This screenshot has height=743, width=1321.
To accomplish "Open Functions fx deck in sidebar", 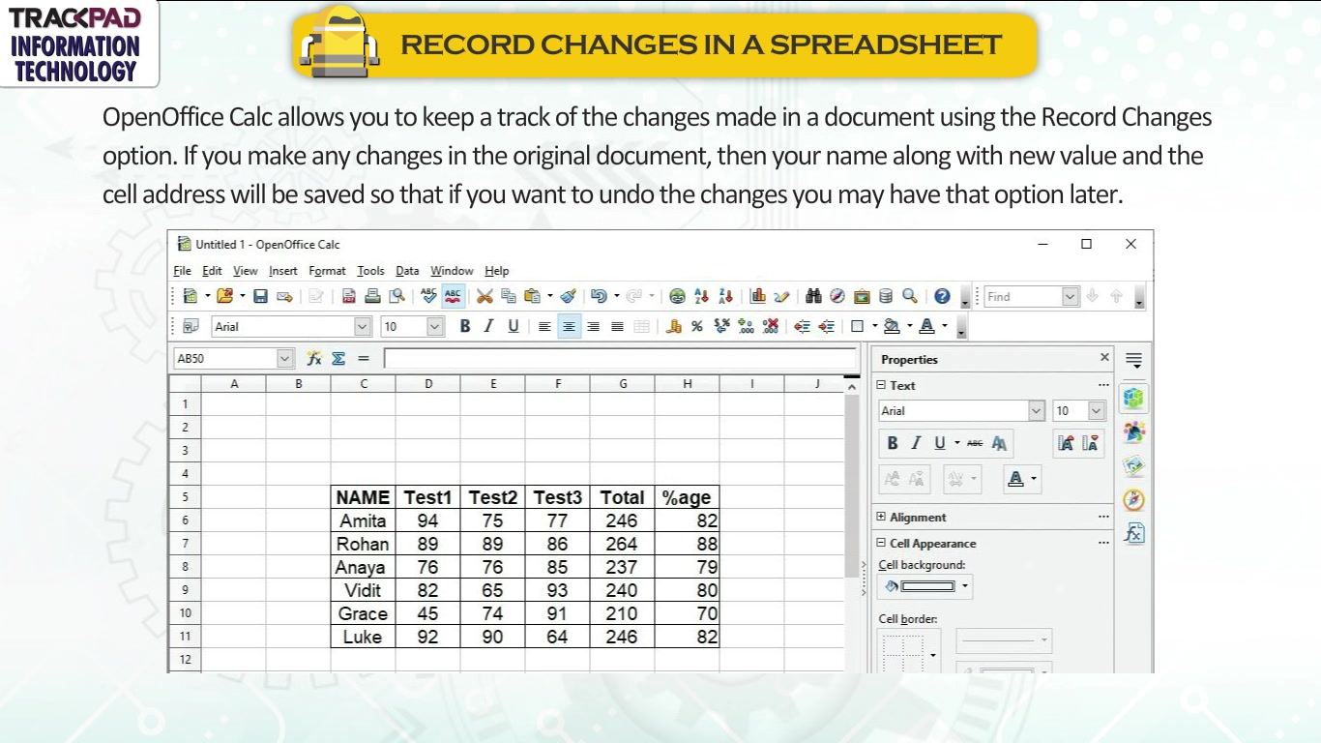I will [1134, 533].
